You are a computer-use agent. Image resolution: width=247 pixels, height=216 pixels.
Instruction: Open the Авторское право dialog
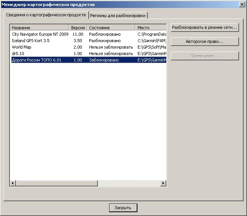205,41
